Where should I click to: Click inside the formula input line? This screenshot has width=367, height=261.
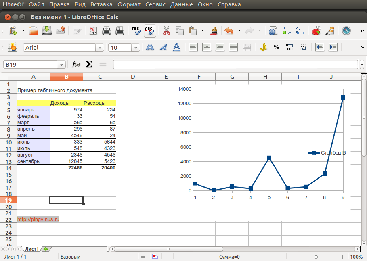[235, 64]
